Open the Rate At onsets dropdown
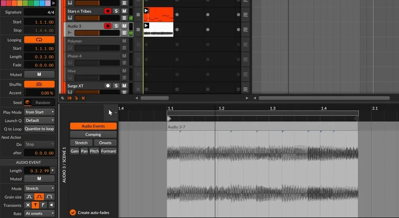The image size is (399, 218). click(39, 214)
